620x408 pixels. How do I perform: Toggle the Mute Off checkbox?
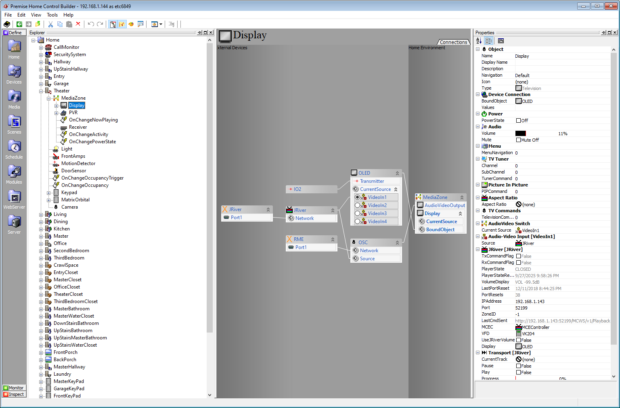click(519, 140)
